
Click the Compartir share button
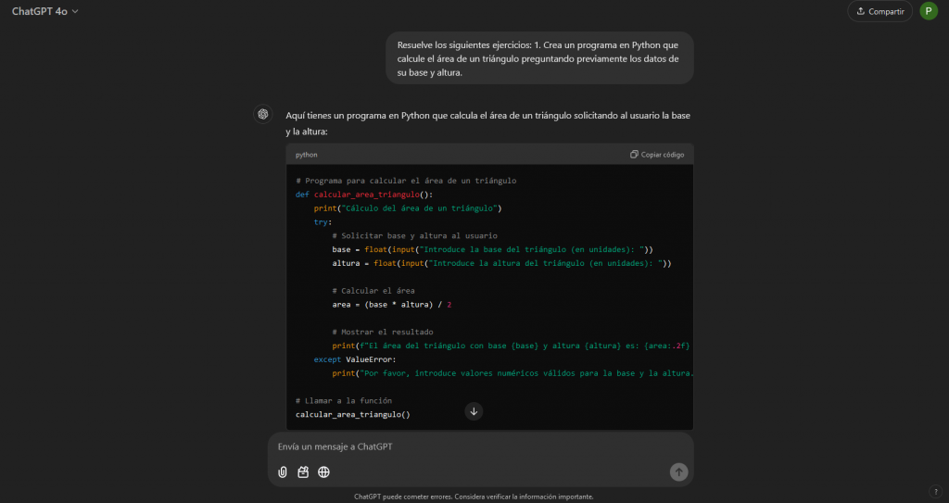(x=880, y=11)
